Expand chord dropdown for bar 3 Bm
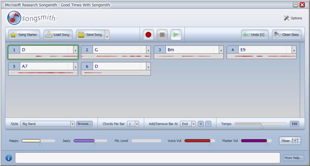This screenshot has width=310, height=166. [x=221, y=50]
